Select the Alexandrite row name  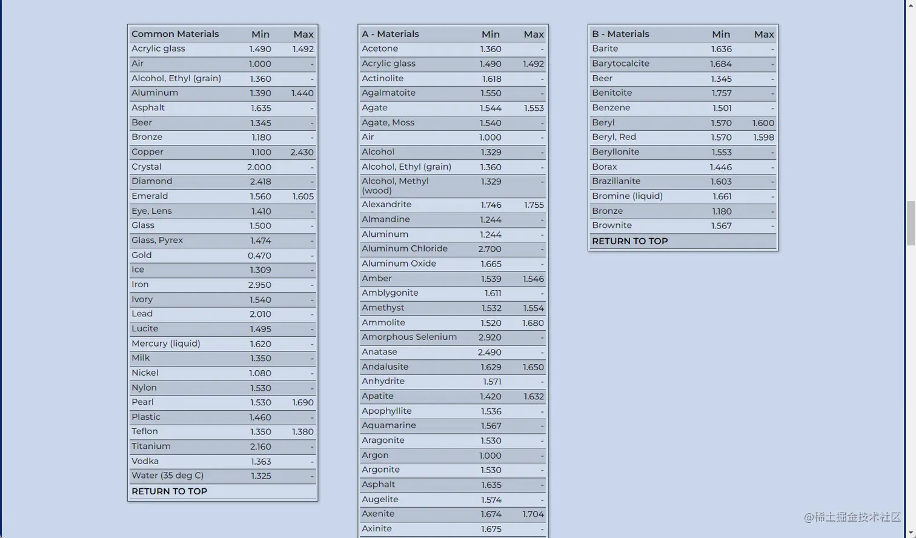click(x=387, y=204)
